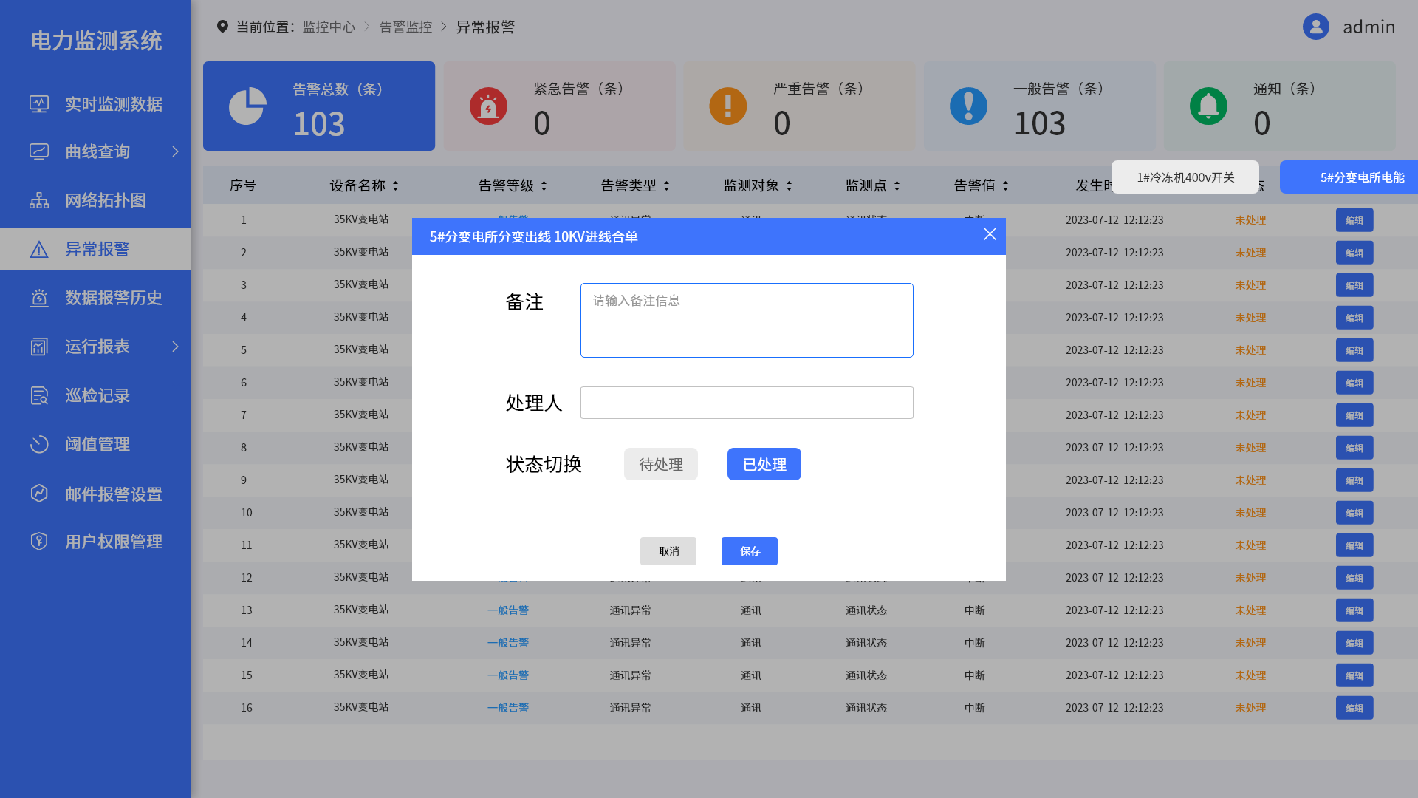The image size is (1418, 798).
Task: Click the operation report icon in sidebar
Action: pyautogui.click(x=39, y=347)
